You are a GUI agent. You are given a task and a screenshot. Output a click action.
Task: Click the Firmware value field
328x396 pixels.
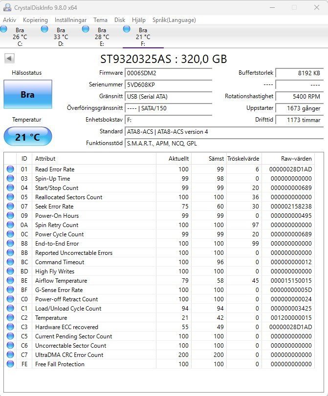169,73
